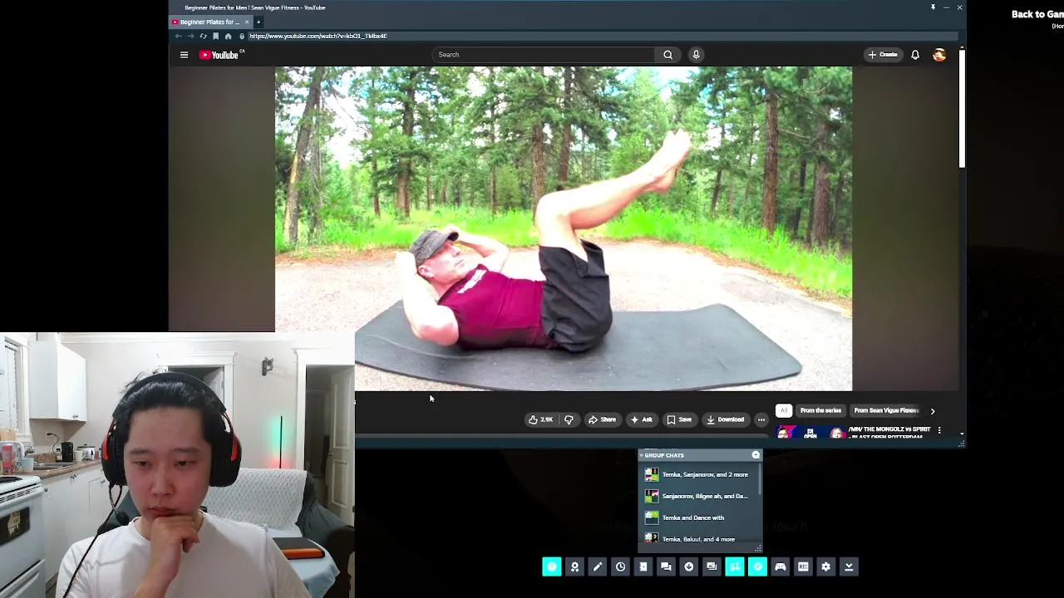Click the YouTube logo
Image resolution: width=1064 pixels, height=598 pixels.
point(219,55)
